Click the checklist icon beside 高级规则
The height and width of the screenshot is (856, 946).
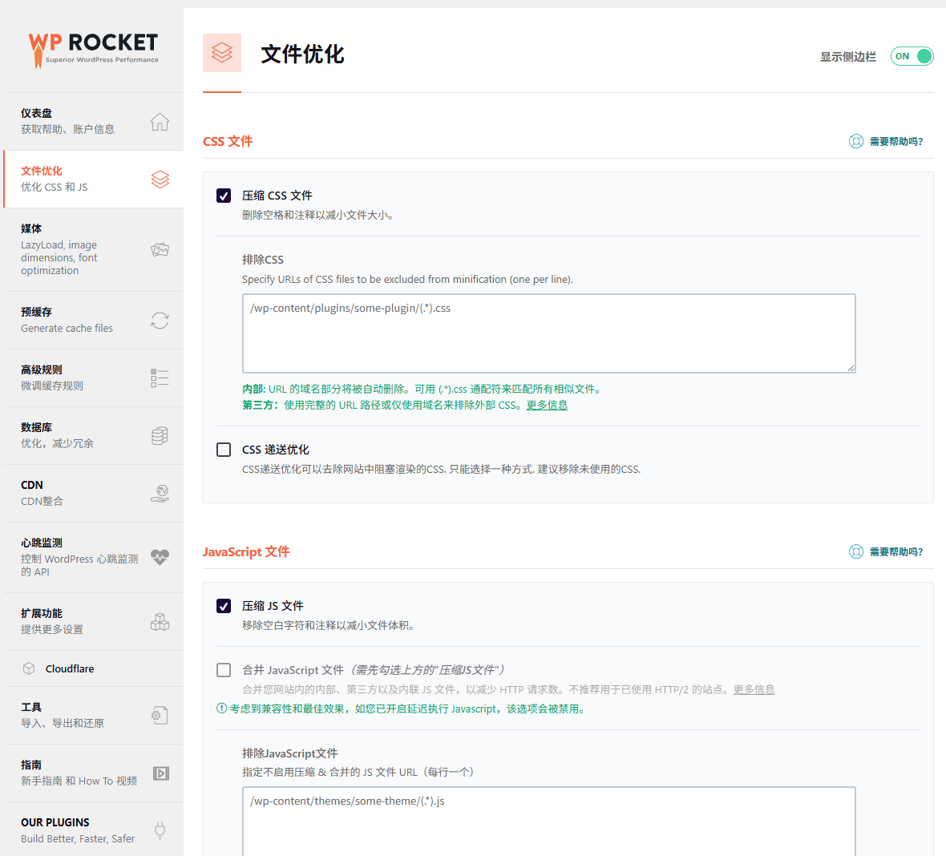[160, 378]
